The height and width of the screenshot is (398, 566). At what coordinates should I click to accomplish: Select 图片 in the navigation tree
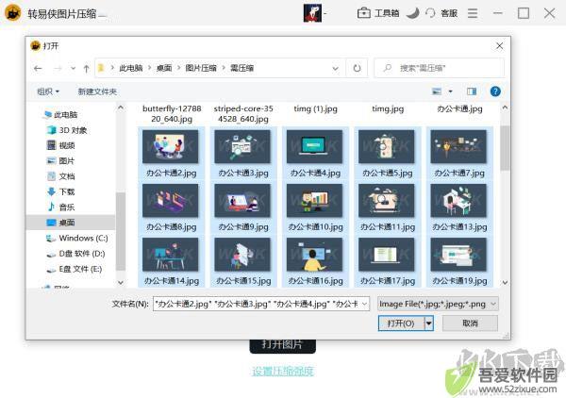pos(61,161)
